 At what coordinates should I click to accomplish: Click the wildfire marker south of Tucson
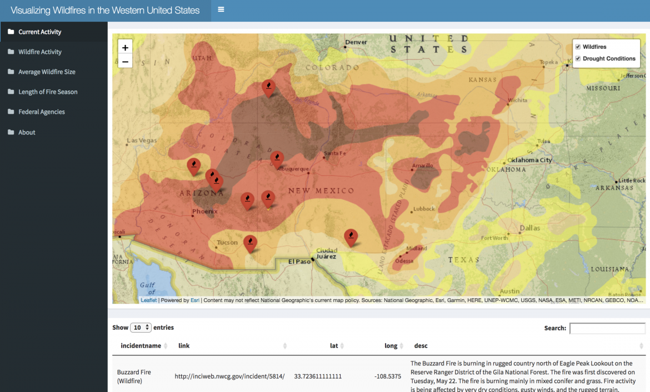[250, 243]
